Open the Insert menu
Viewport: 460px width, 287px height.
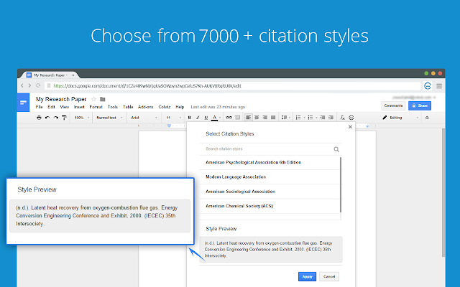click(79, 107)
